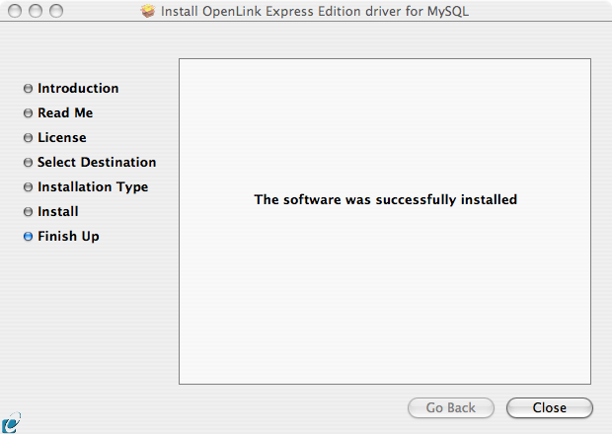Viewport: 612px width, 434px height.
Task: Click the Read Me step bullet
Action: (28, 113)
